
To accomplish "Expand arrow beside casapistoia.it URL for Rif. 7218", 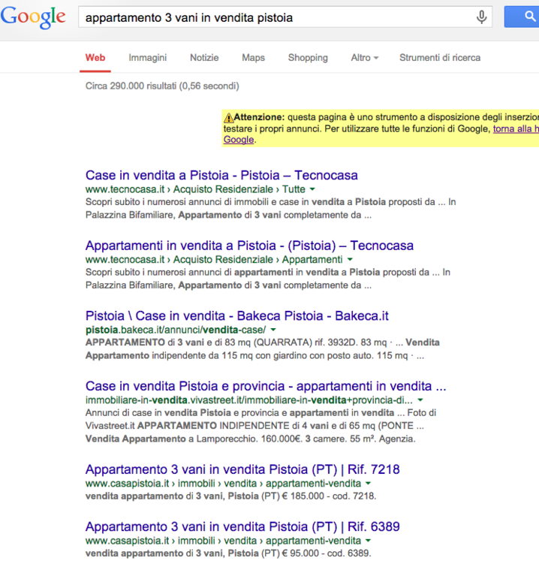I will [369, 483].
